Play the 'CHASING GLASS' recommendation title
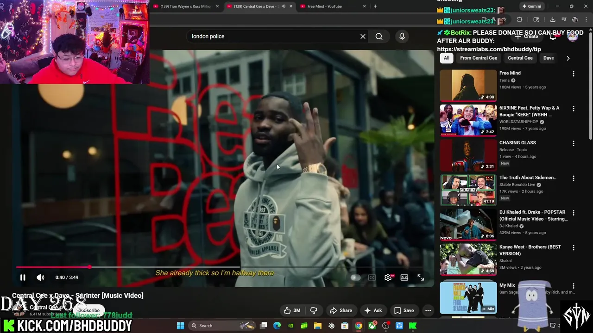The height and width of the screenshot is (333, 593). (517, 142)
